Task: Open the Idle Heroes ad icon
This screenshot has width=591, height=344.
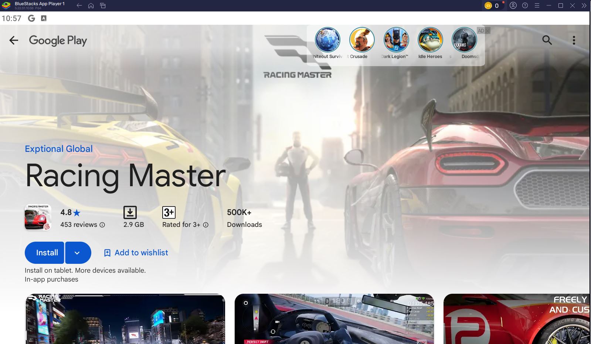Action: [430, 40]
